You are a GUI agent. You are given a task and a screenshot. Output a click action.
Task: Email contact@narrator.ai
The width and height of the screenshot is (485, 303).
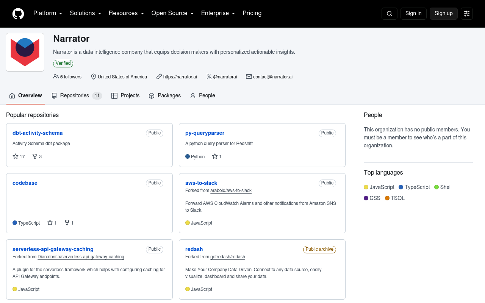point(273,77)
